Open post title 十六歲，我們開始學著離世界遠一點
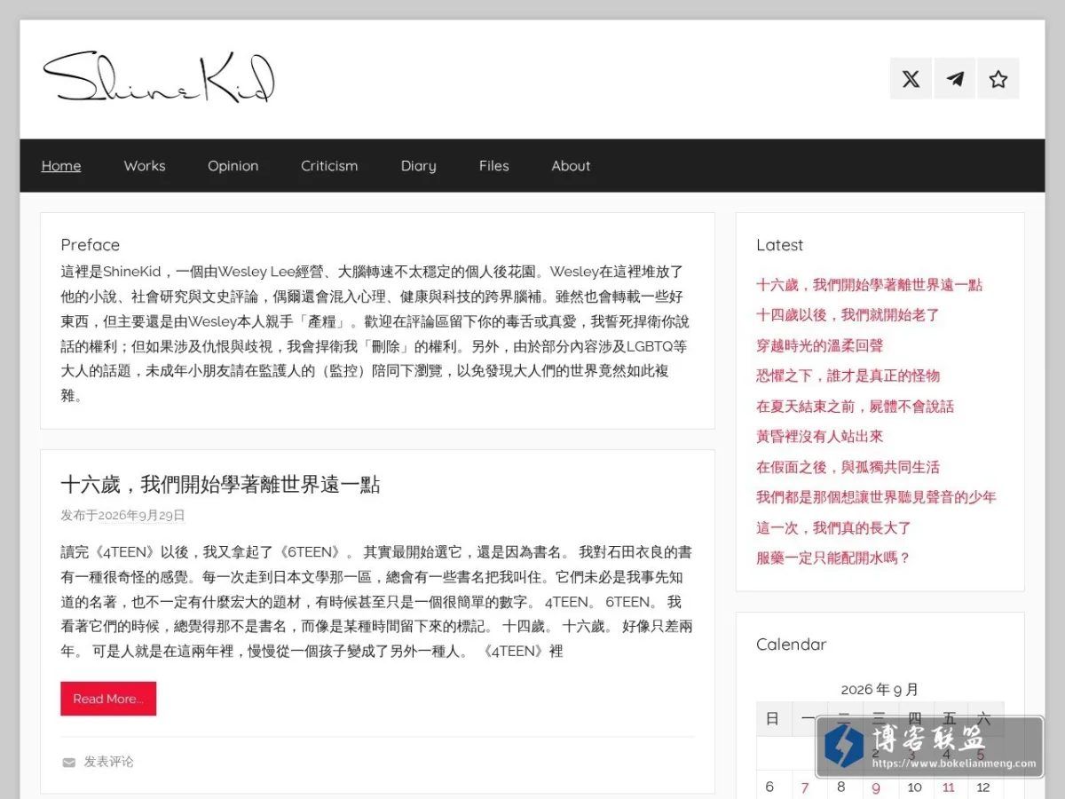Screen dimensions: 1065x799 point(220,485)
